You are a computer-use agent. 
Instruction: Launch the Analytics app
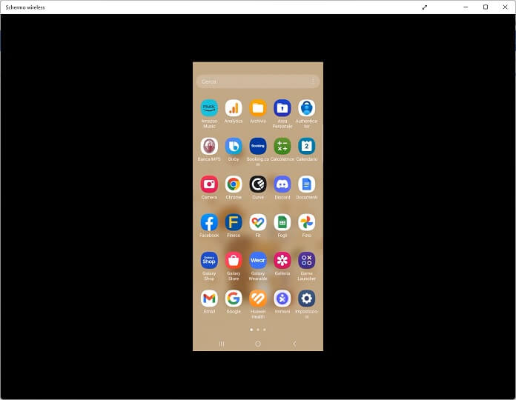click(x=234, y=108)
